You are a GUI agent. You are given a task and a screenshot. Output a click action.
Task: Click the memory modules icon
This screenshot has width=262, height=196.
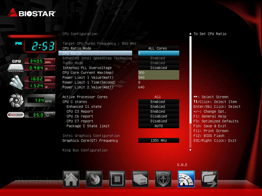[16, 82]
